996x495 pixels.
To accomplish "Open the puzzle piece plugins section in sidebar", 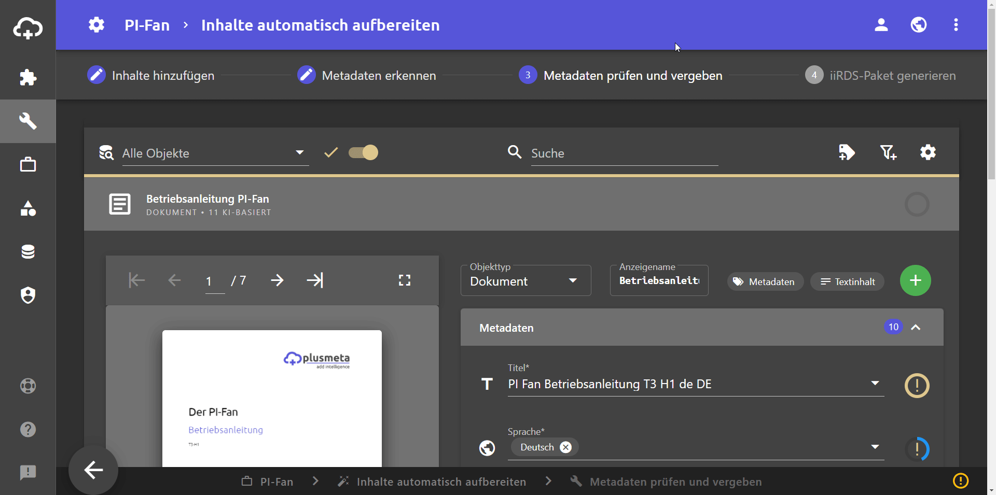I will coord(28,78).
